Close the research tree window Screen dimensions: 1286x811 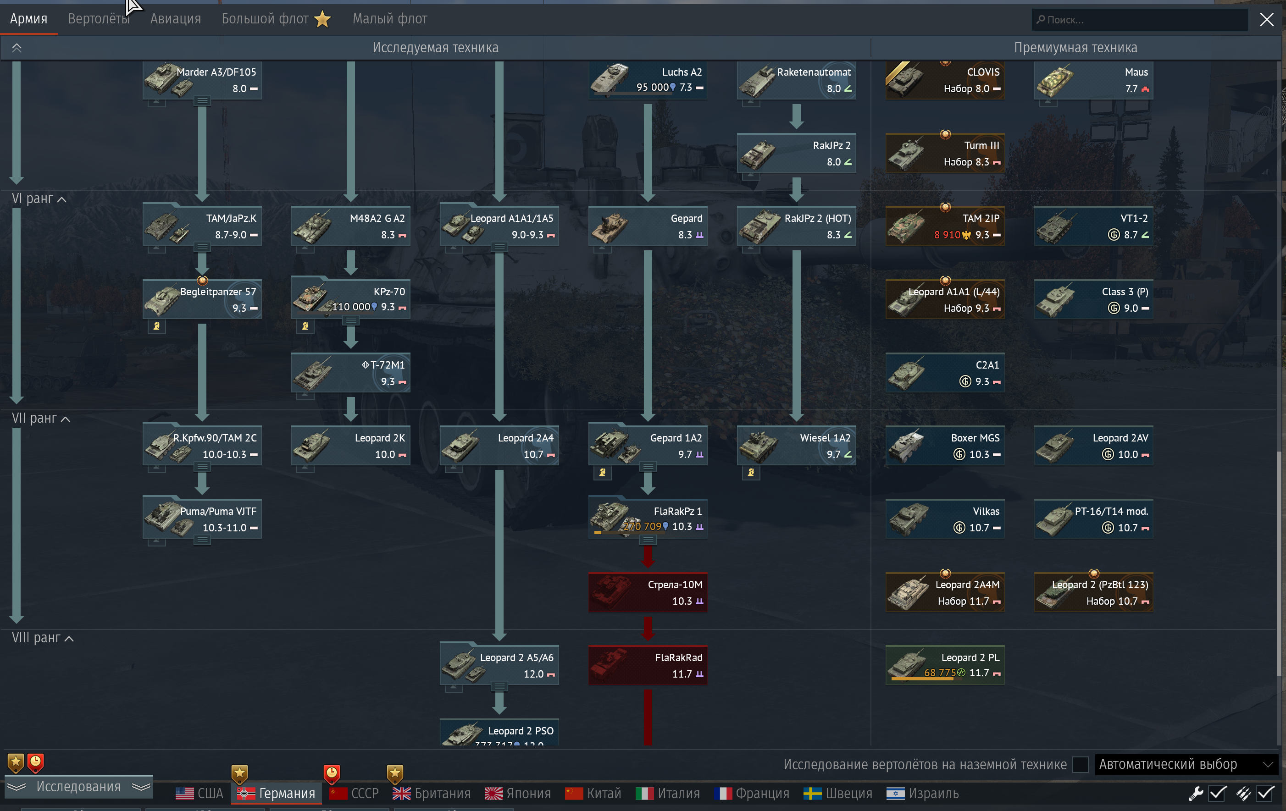point(1267,20)
